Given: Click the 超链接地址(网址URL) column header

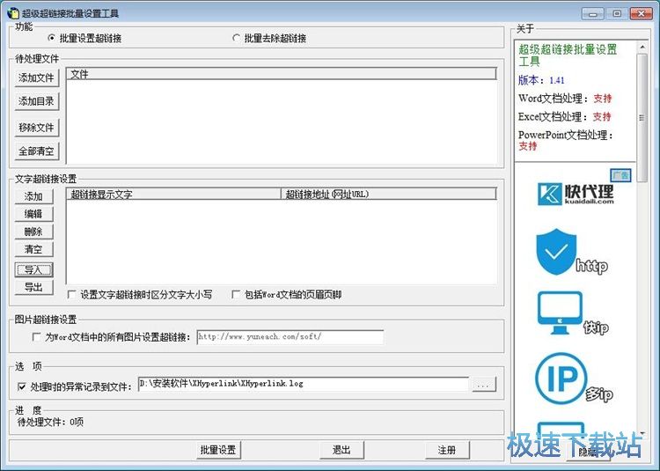Looking at the screenshot, I should (388, 194).
